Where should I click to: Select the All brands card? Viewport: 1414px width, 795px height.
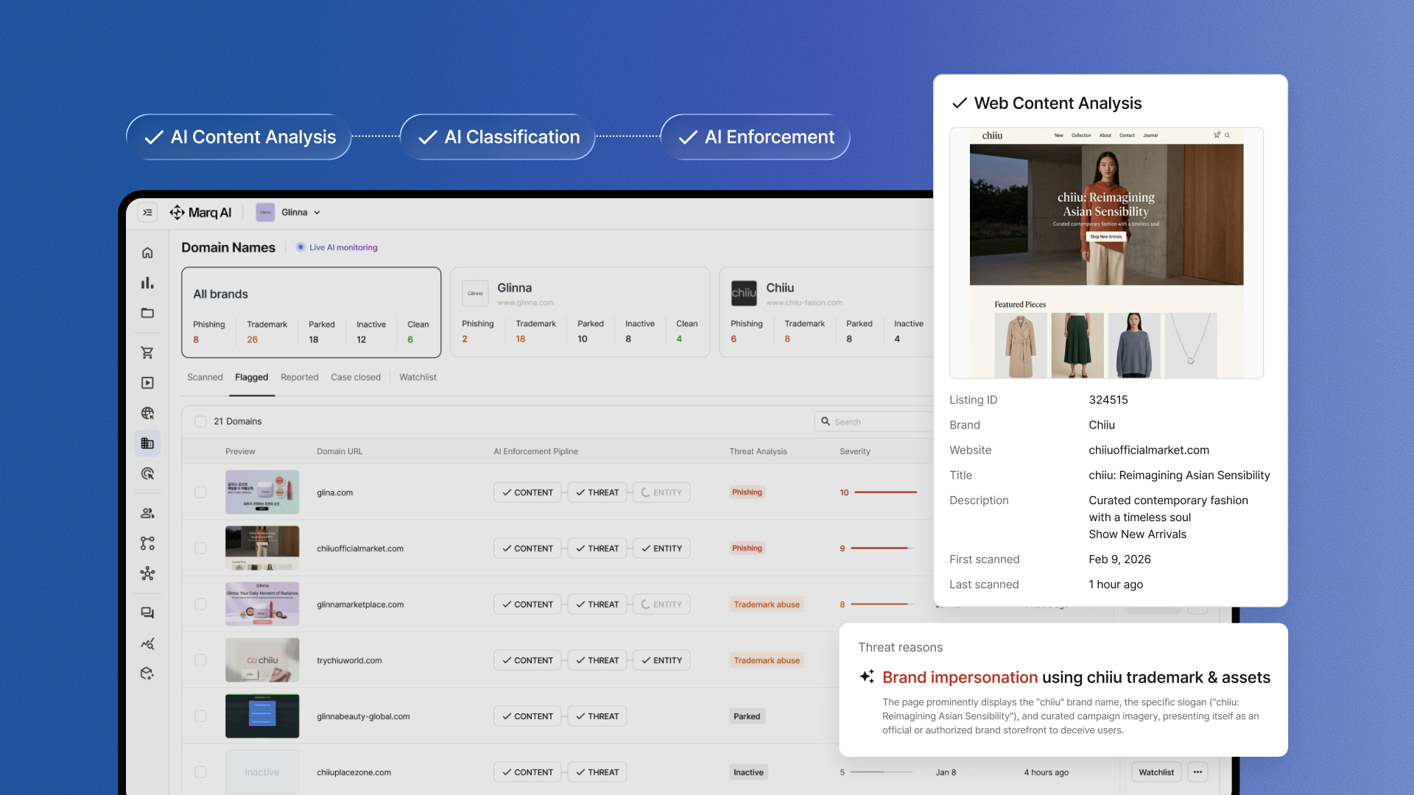click(312, 312)
